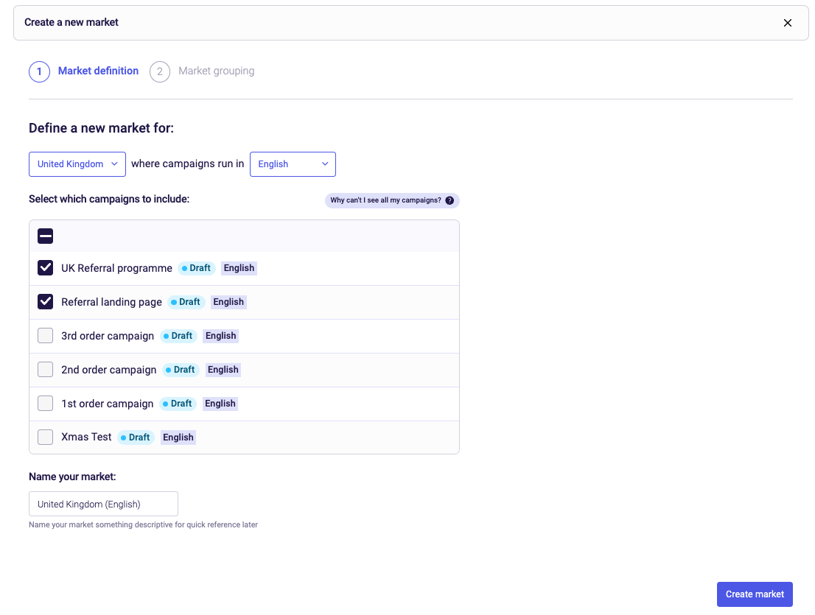The height and width of the screenshot is (615, 815).
Task: Click the market name helper text
Action: (144, 524)
